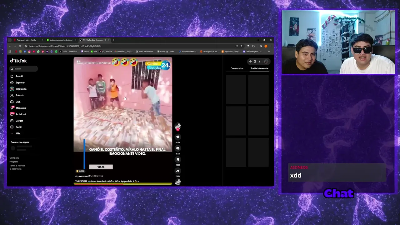
Task: Switch to the Comentarios tab
Action: [237, 68]
